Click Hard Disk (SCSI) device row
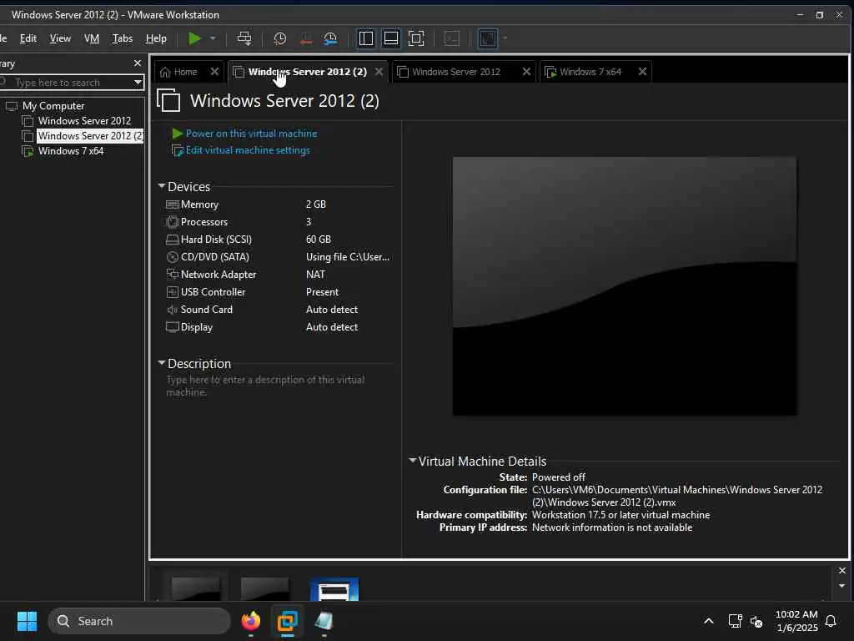 278,240
